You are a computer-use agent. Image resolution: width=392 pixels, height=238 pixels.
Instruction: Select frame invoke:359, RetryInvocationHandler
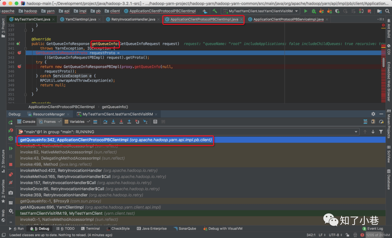[x=200, y=195]
